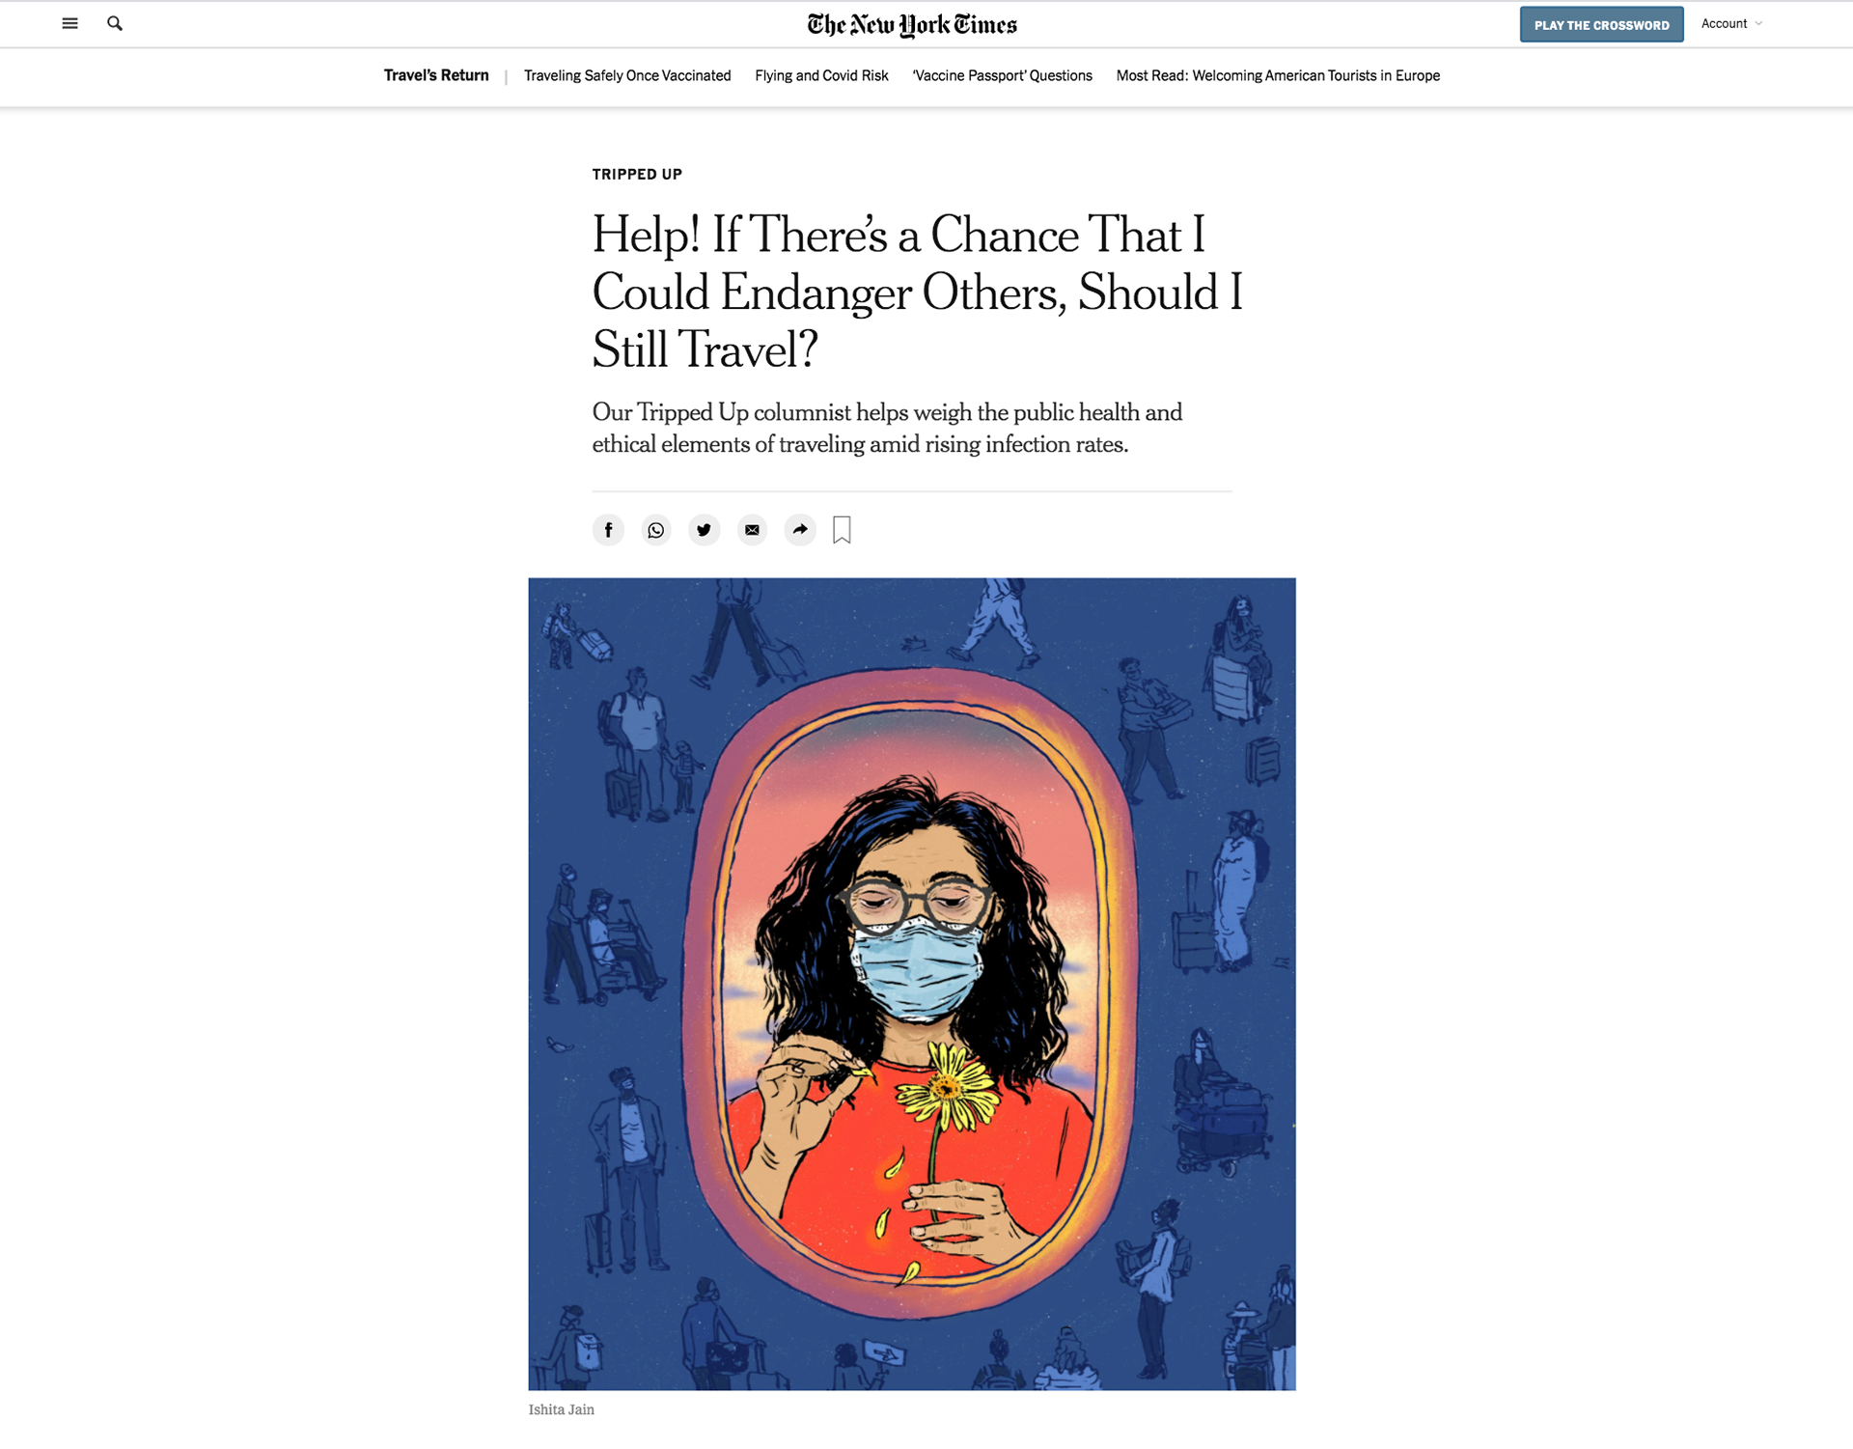
Task: Save article with bookmark icon
Action: 842,530
